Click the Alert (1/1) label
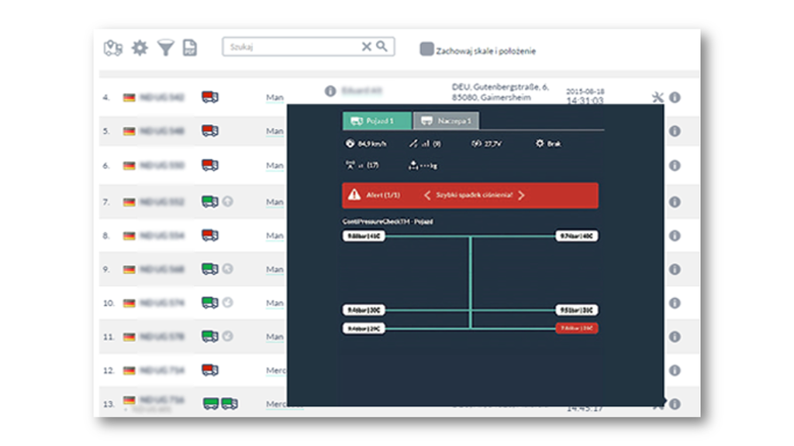Image resolution: width=794 pixels, height=446 pixels. point(383,195)
